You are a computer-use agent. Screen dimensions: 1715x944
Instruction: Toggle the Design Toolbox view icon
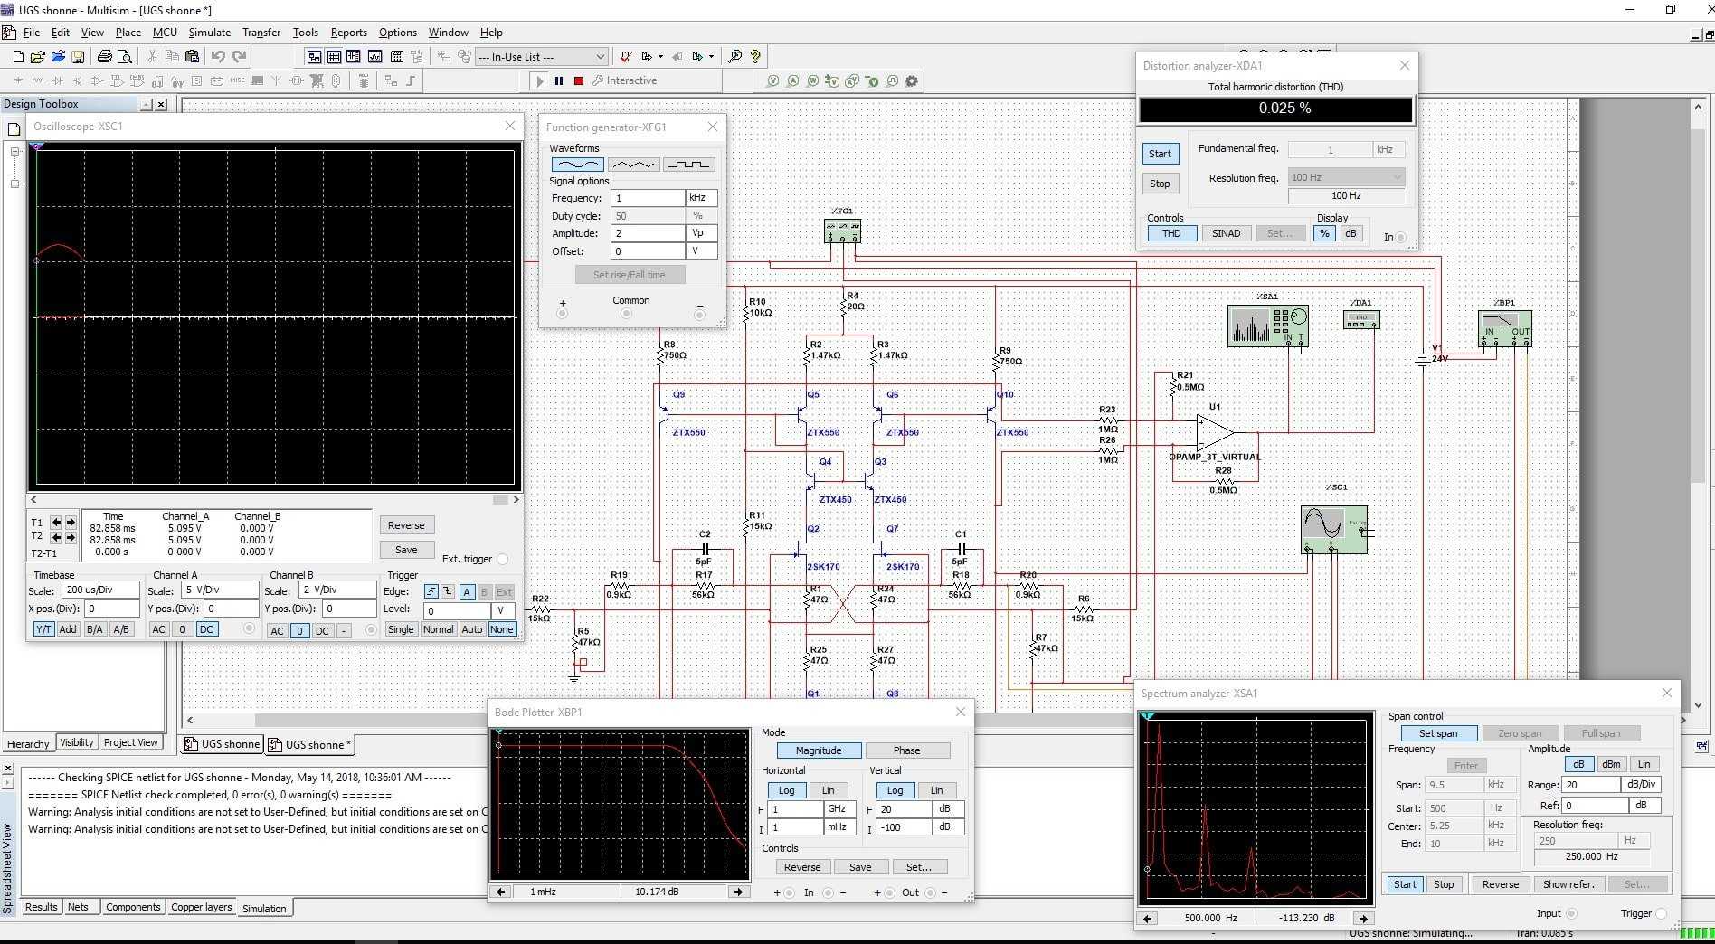[x=314, y=56]
